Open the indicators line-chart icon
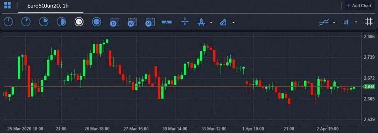The image size is (378, 133). pos(324,22)
